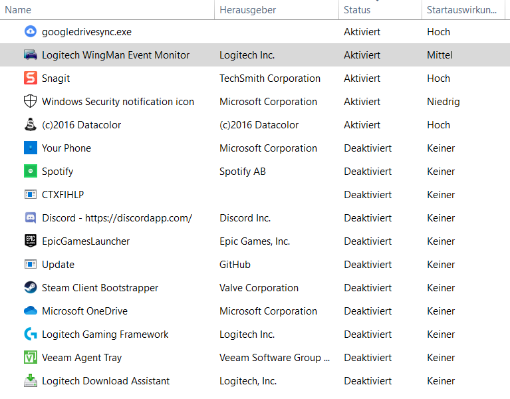Click the EpicGamesLauncher icon
Viewport: 510px width, 399px height.
tap(30, 241)
